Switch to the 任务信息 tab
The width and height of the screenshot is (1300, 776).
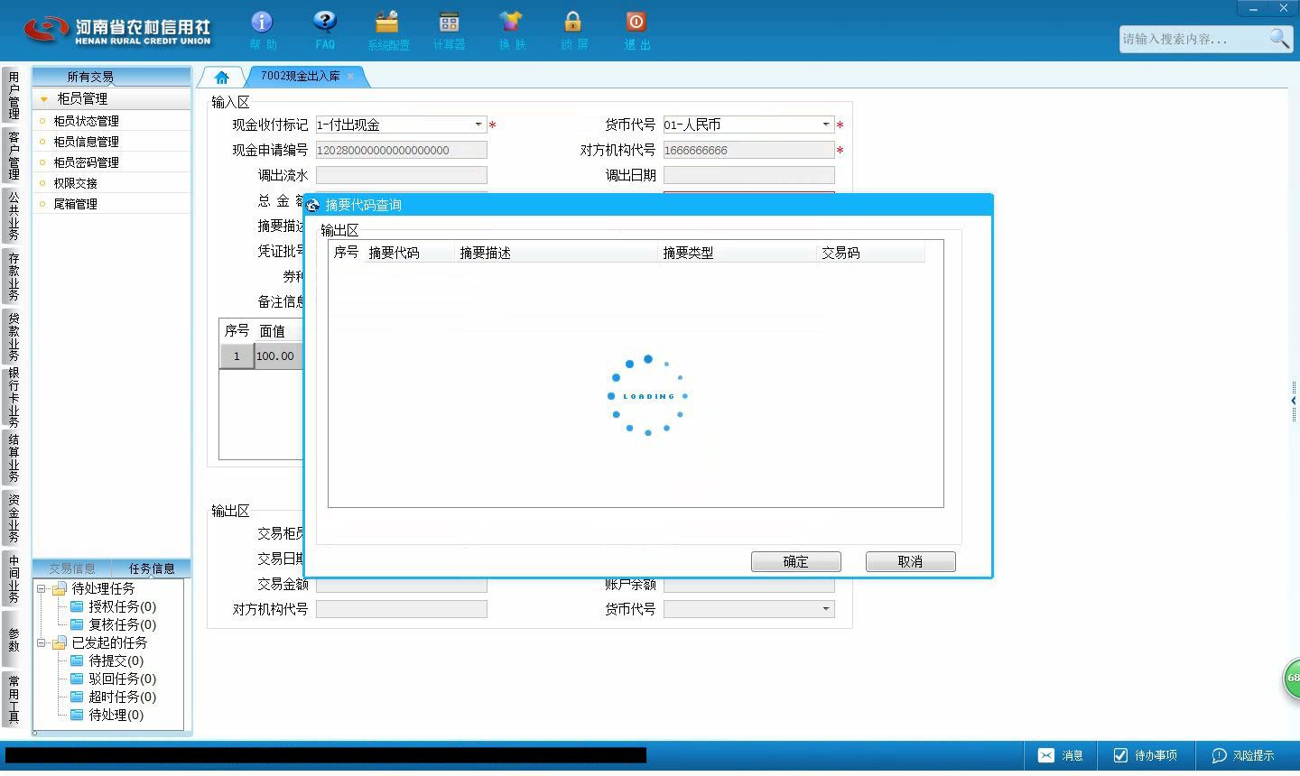pos(152,568)
